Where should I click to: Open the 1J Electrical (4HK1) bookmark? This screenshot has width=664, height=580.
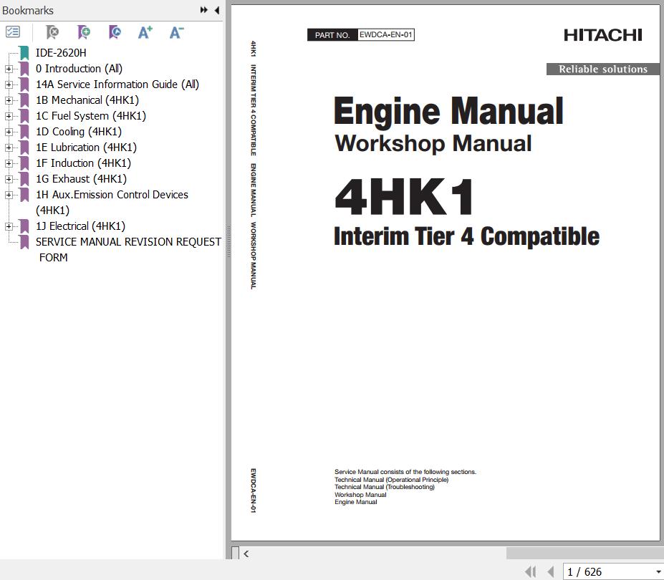(x=80, y=226)
